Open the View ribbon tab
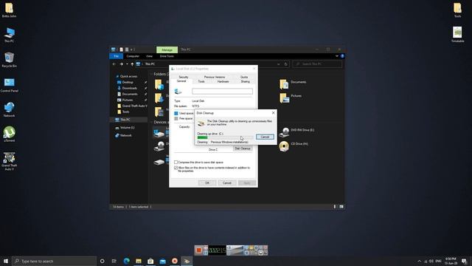Screen dimensions: 472x266 [x=149, y=56]
